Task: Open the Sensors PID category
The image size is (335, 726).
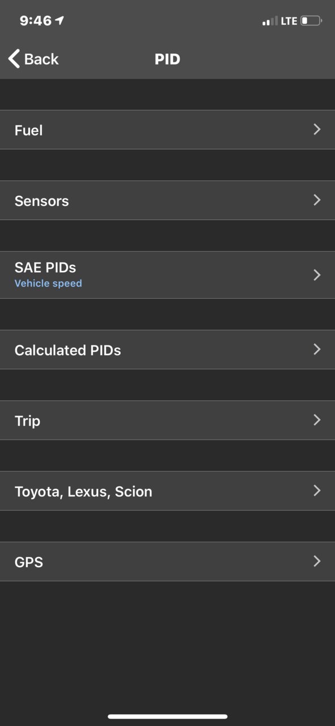Action: pyautogui.click(x=167, y=200)
